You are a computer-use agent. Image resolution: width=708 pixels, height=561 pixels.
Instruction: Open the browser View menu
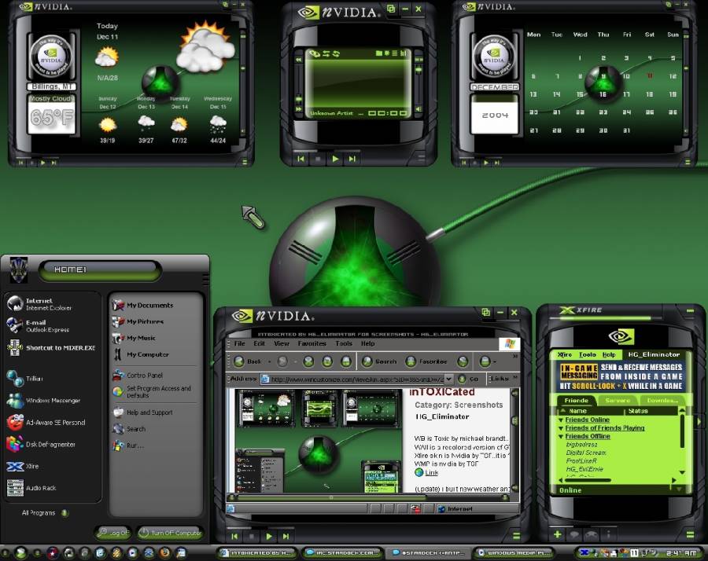(x=282, y=343)
